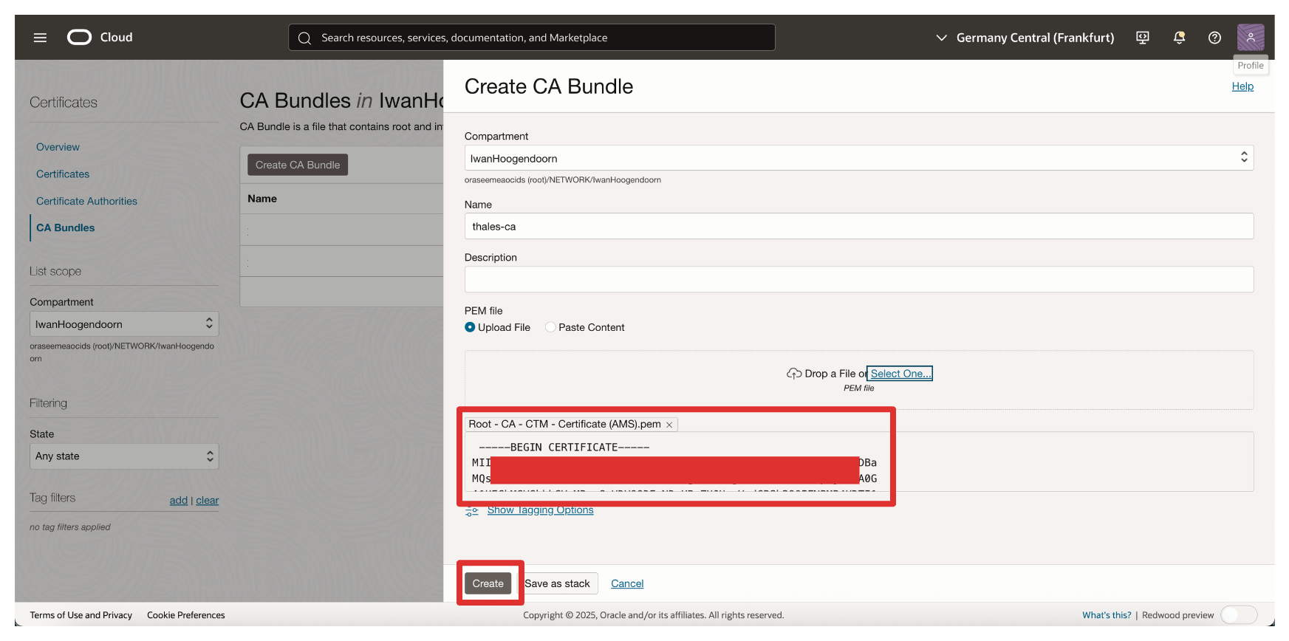
Task: Open the hamburger navigation menu
Action: tap(40, 38)
